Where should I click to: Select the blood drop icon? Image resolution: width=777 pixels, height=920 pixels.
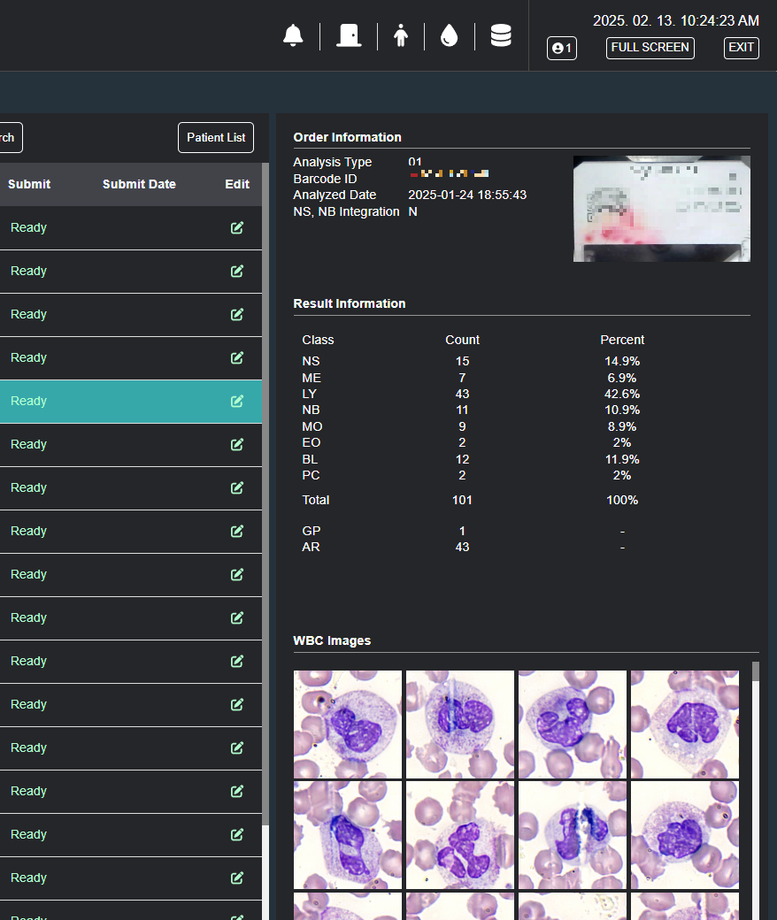click(449, 35)
